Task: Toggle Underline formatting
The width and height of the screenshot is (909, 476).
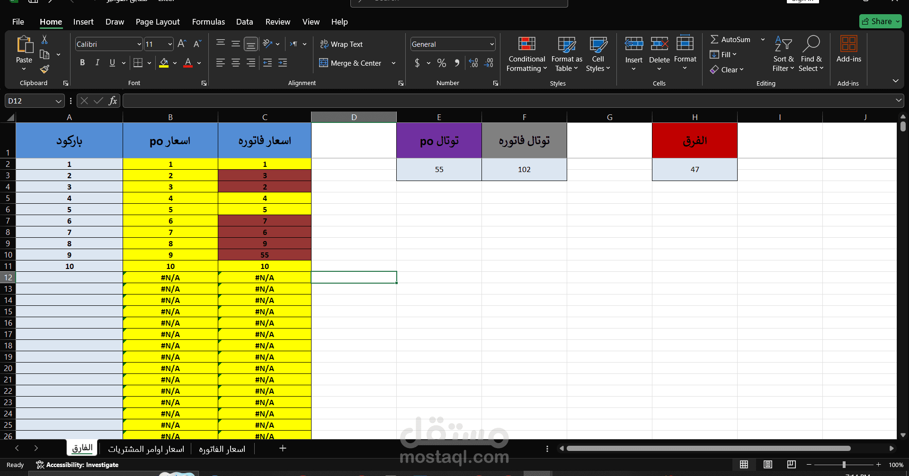Action: pyautogui.click(x=112, y=63)
